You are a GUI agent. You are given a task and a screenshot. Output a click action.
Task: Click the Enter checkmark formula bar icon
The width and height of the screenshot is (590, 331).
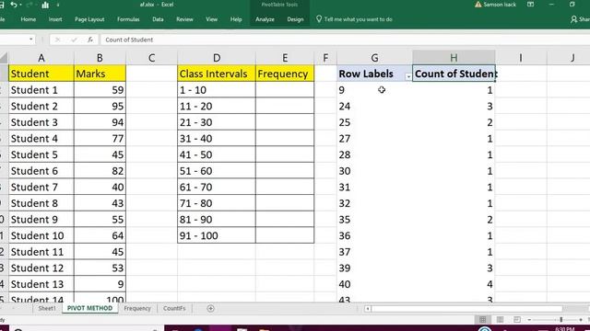coord(74,40)
